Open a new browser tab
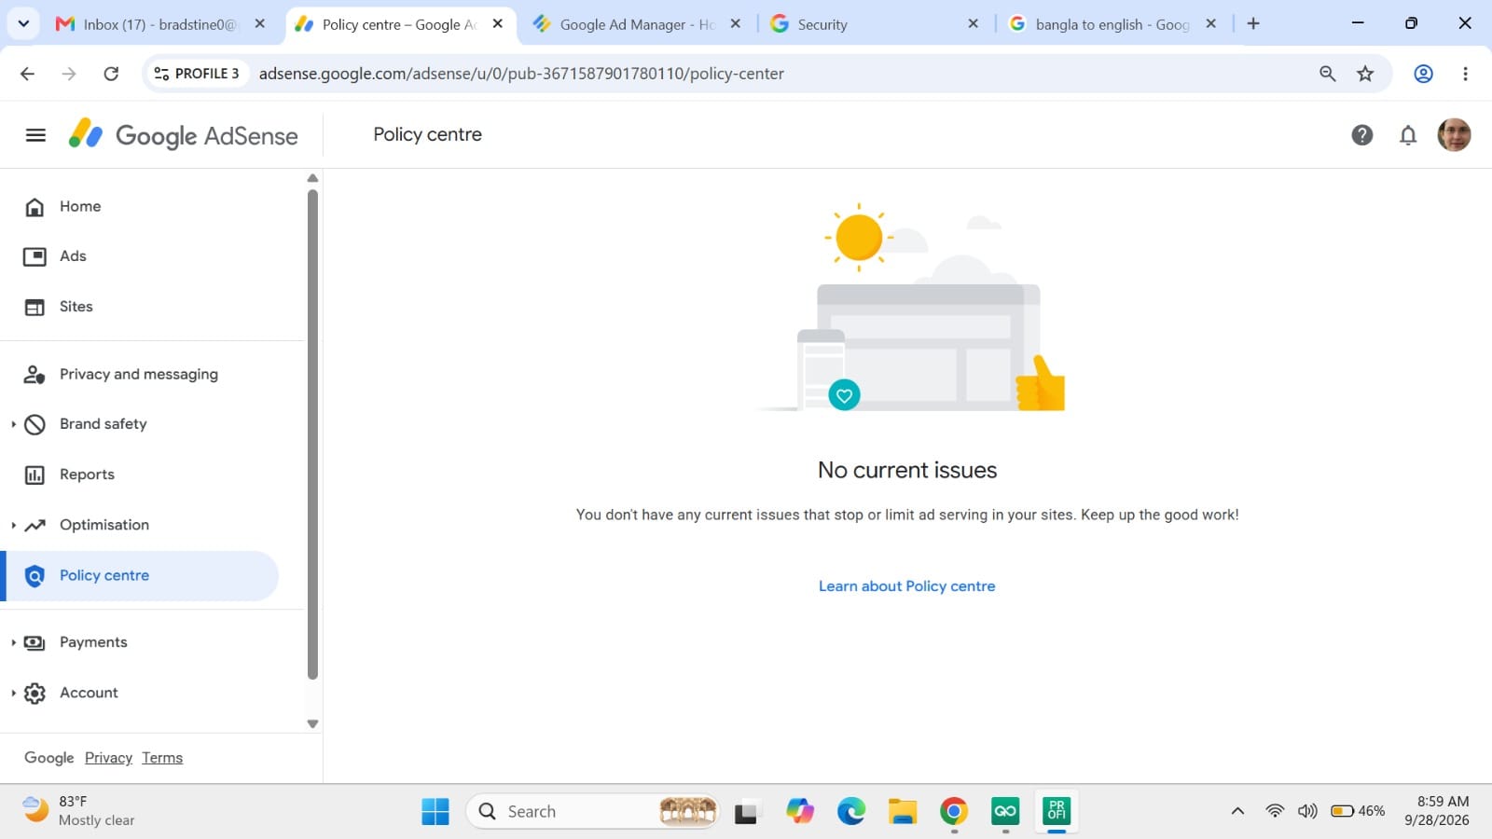 pyautogui.click(x=1253, y=24)
